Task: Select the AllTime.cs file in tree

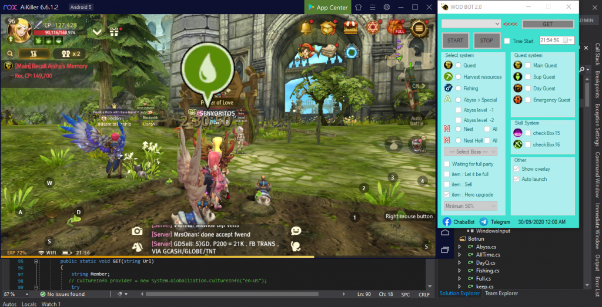Action: tap(487, 255)
